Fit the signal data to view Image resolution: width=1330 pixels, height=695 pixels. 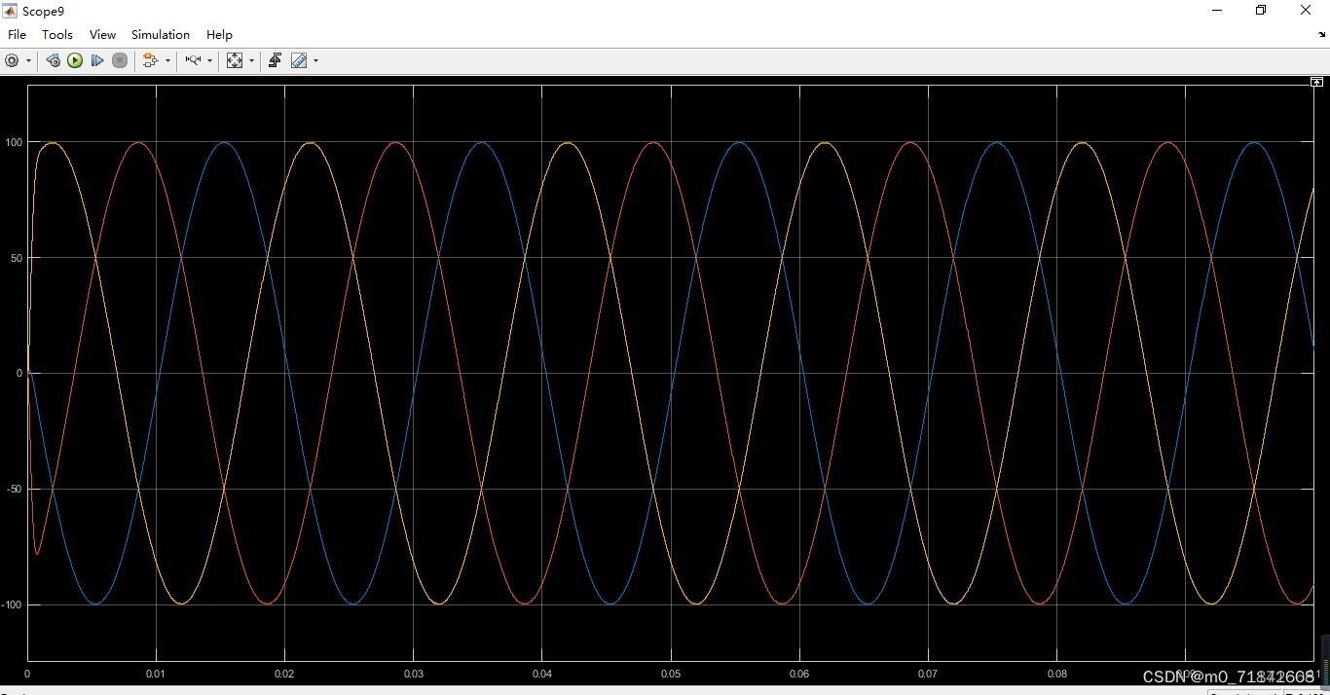(x=235, y=59)
